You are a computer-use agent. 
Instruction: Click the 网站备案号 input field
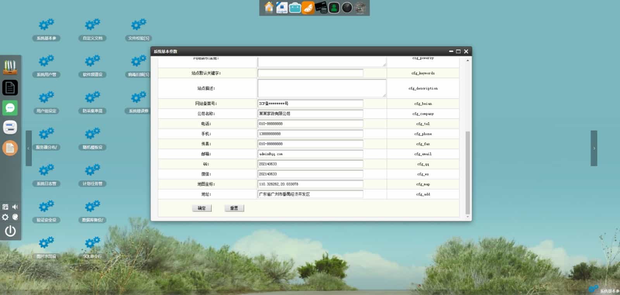point(310,104)
